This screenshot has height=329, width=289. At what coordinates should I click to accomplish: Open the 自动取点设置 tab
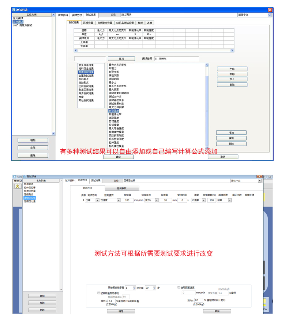coord(105,23)
